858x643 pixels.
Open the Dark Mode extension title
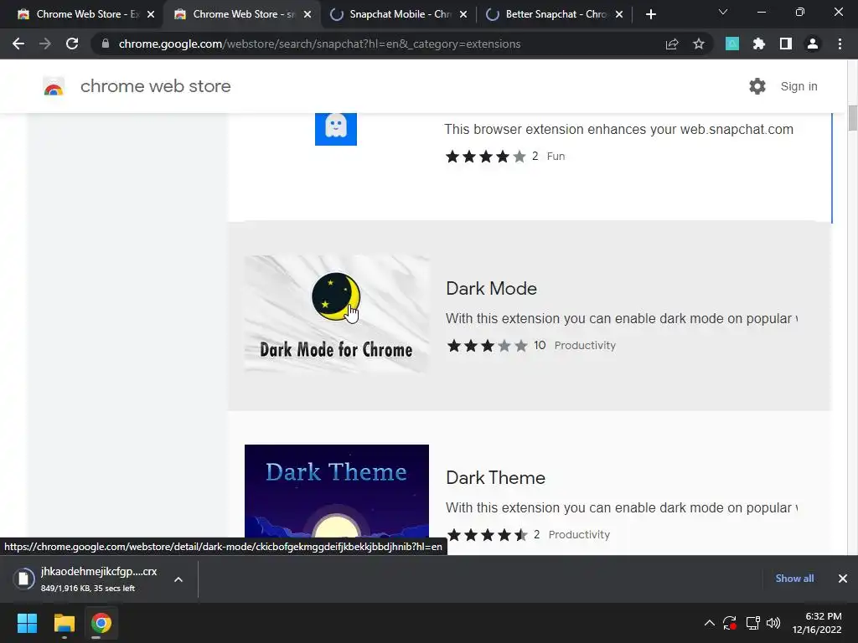pos(491,288)
